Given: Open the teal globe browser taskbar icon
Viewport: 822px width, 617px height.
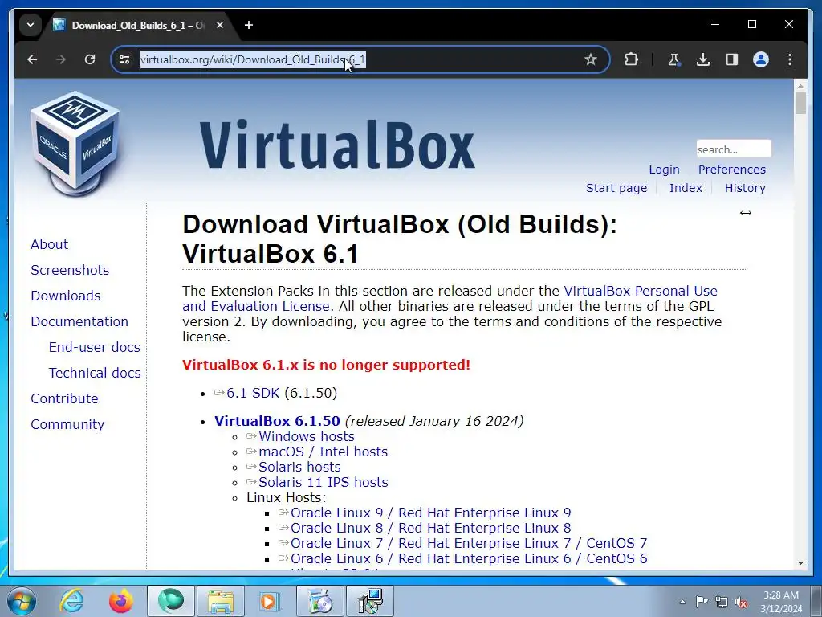Looking at the screenshot, I should [171, 601].
